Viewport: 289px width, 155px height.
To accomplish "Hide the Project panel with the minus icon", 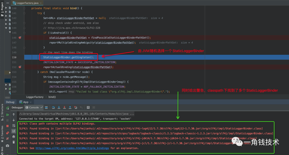I will coord(7,3).
